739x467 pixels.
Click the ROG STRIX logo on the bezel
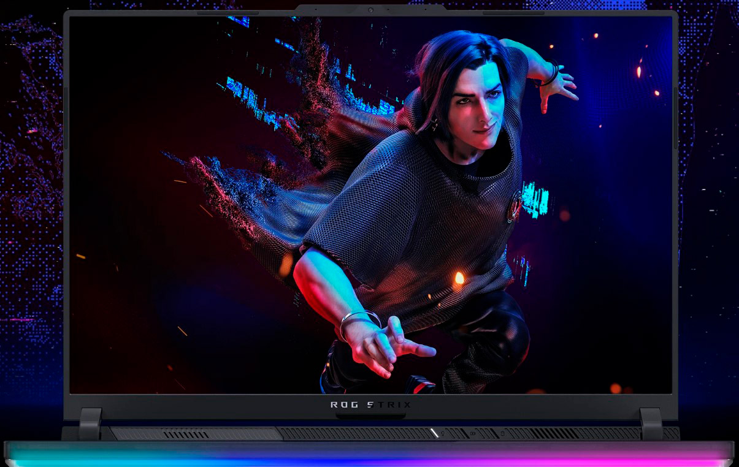click(x=370, y=404)
